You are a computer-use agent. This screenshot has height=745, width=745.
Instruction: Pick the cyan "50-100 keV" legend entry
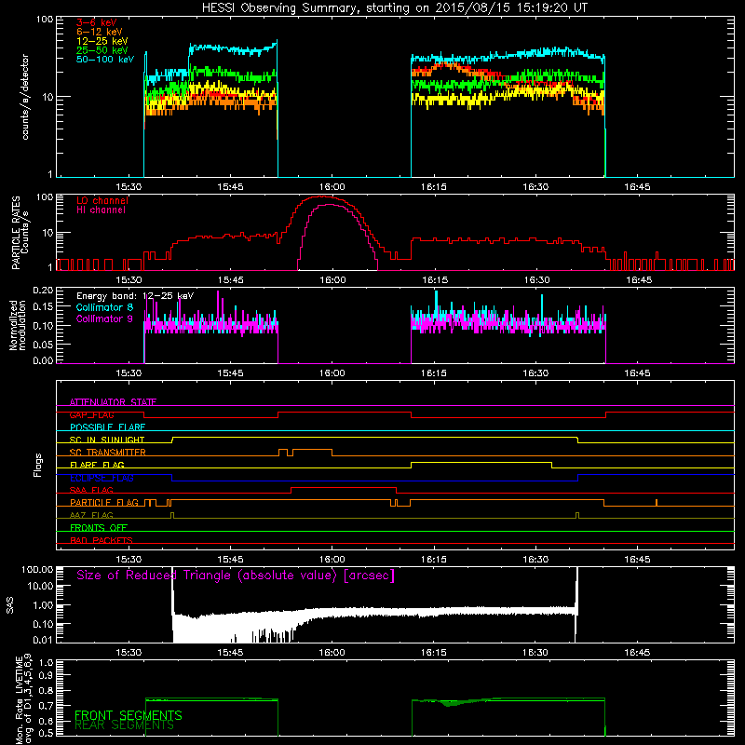tap(105, 60)
